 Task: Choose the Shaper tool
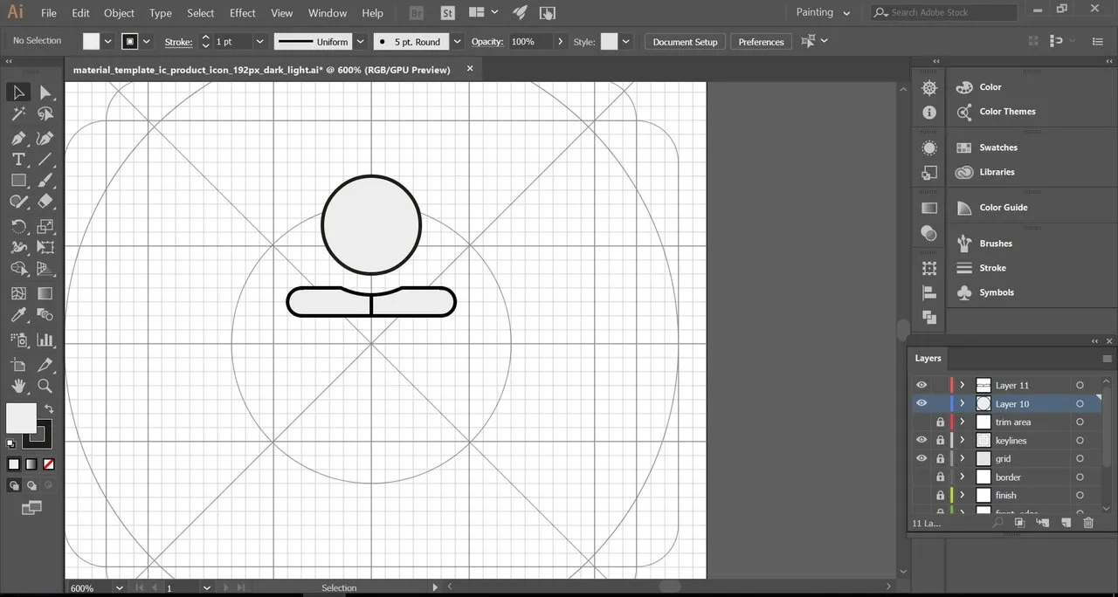click(18, 202)
